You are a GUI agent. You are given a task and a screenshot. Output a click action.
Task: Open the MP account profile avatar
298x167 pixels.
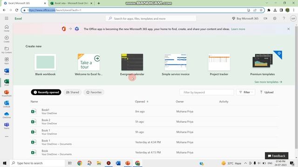click(x=293, y=19)
